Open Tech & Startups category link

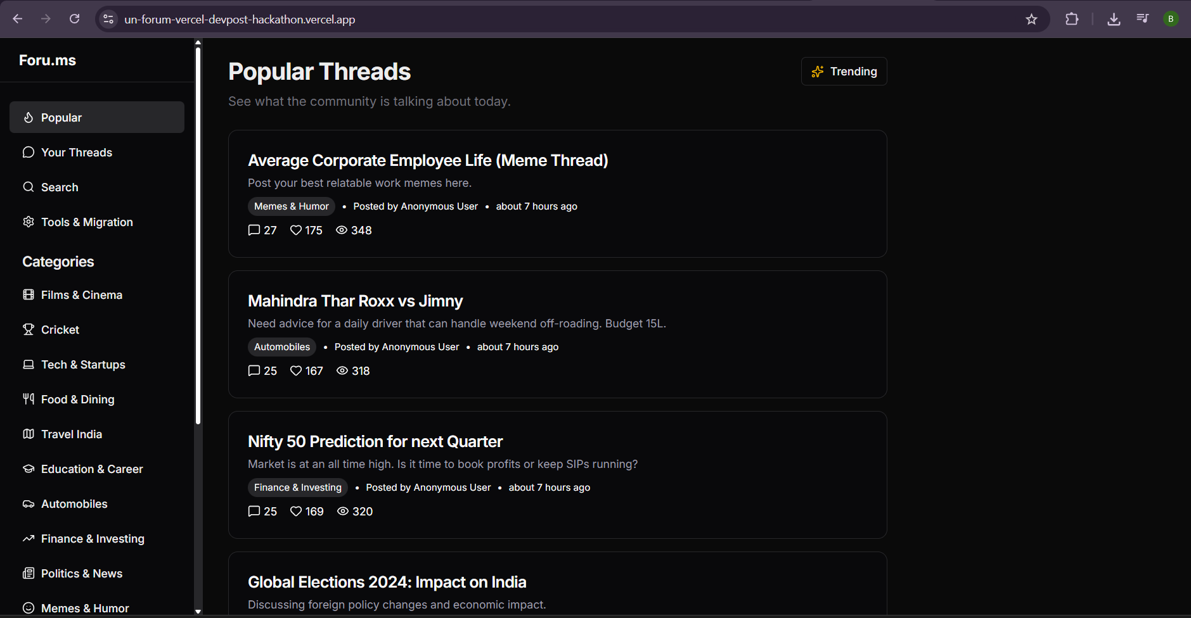pyautogui.click(x=97, y=364)
